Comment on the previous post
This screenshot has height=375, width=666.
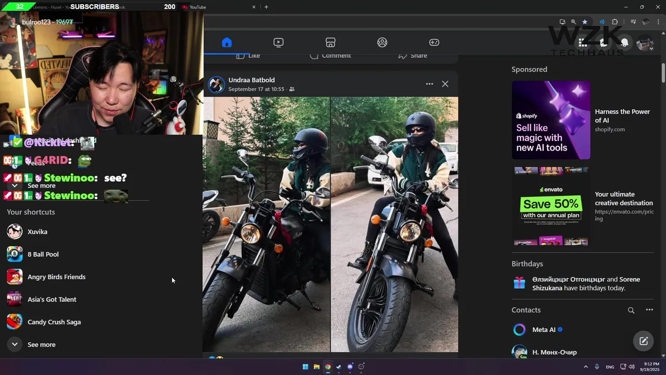[x=330, y=56]
